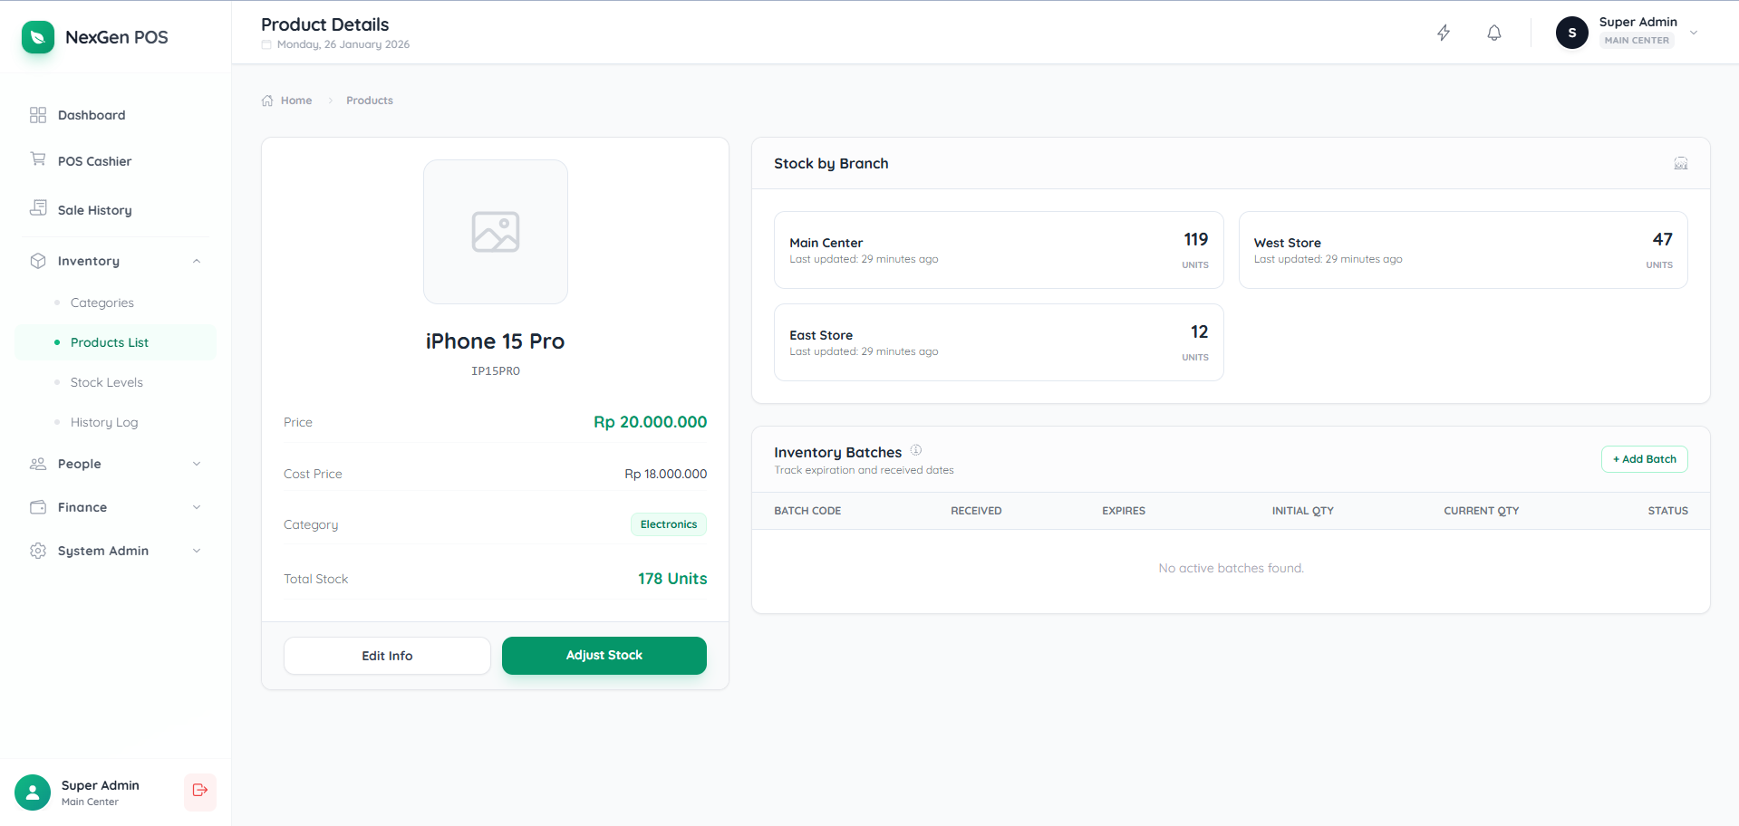Go to Stock Levels in the sidebar
The height and width of the screenshot is (826, 1739).
coord(106,382)
